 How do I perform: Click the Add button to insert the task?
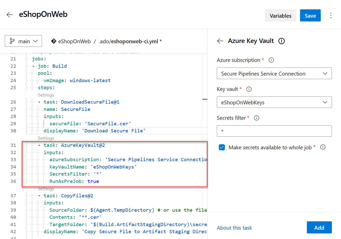click(319, 227)
